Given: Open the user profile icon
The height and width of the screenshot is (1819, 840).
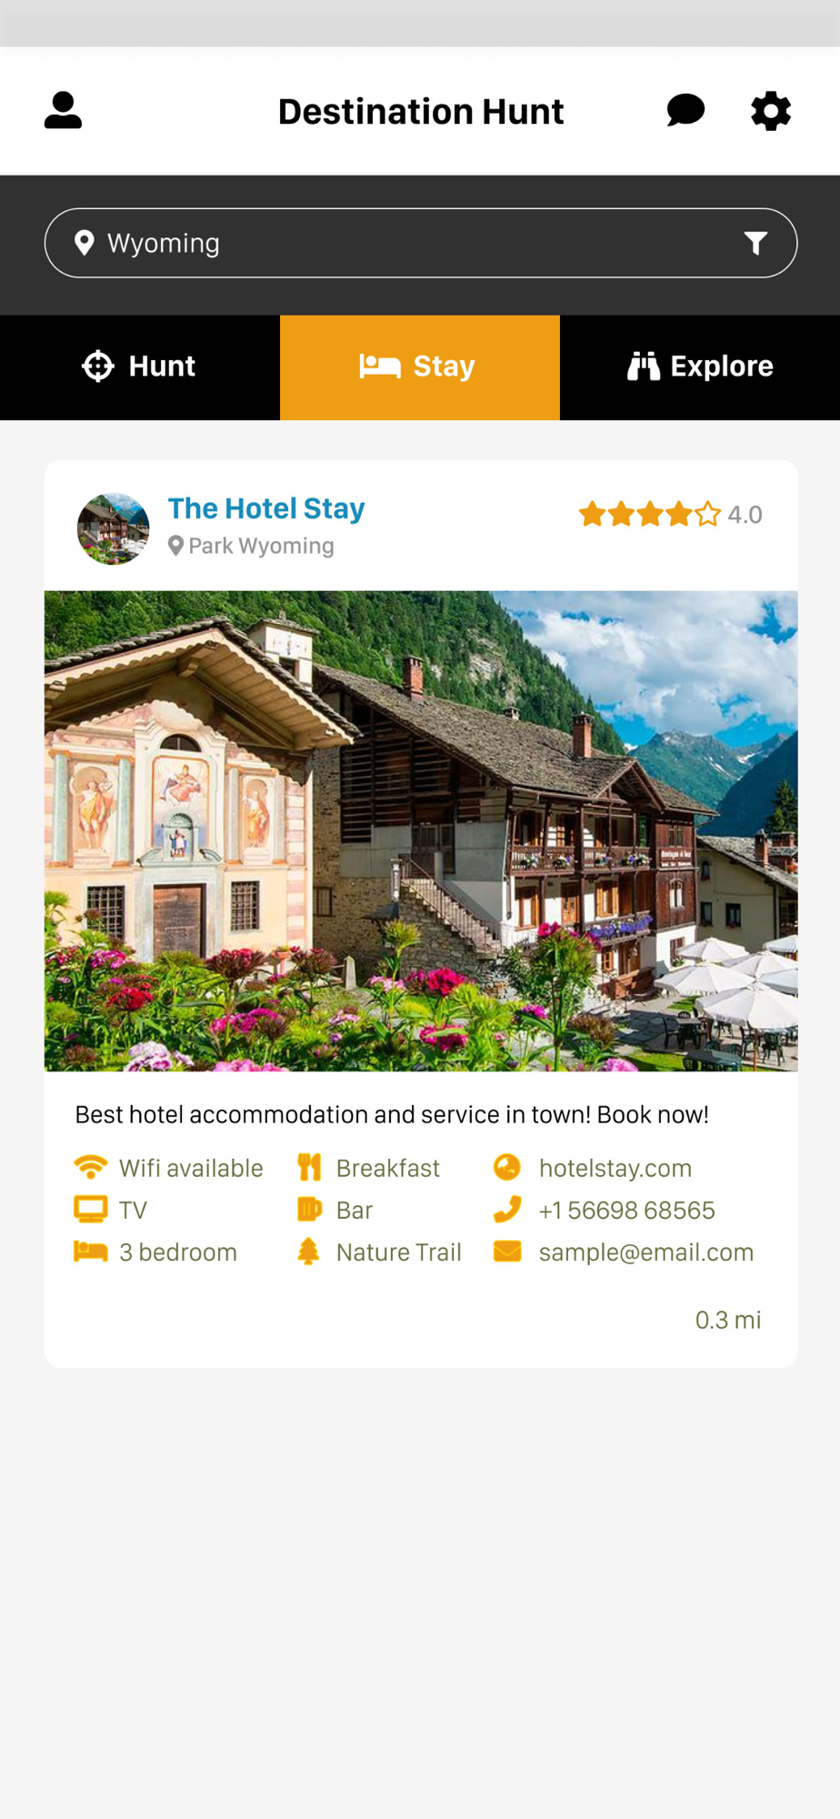Looking at the screenshot, I should 63,111.
